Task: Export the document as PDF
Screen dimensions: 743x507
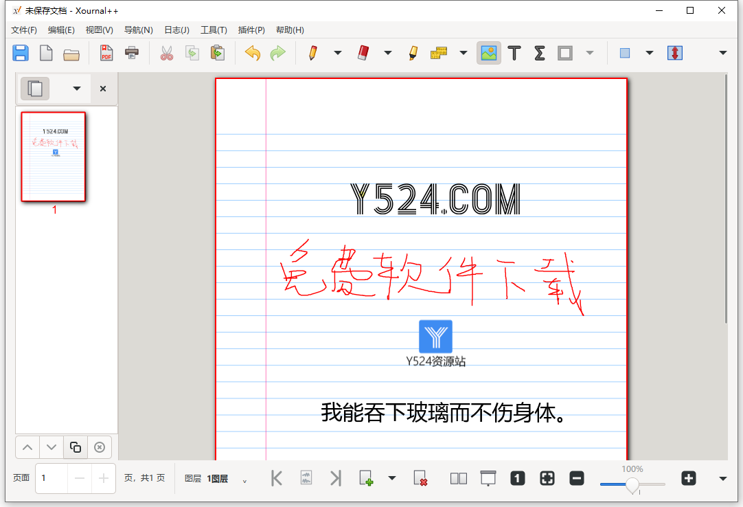Action: (x=106, y=53)
